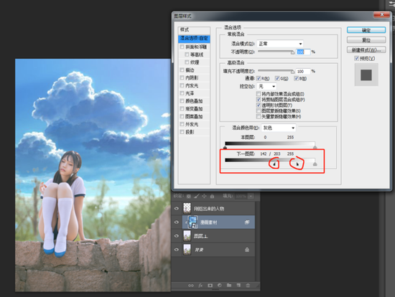Viewport: 395px width, 297px height.
Task: Click 下一图层 right split handle at 203
Action: click(297, 164)
